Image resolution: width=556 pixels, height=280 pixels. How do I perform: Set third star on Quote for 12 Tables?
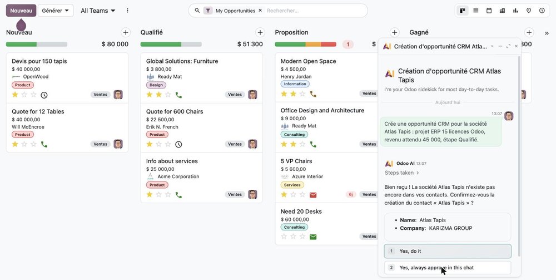[33, 144]
